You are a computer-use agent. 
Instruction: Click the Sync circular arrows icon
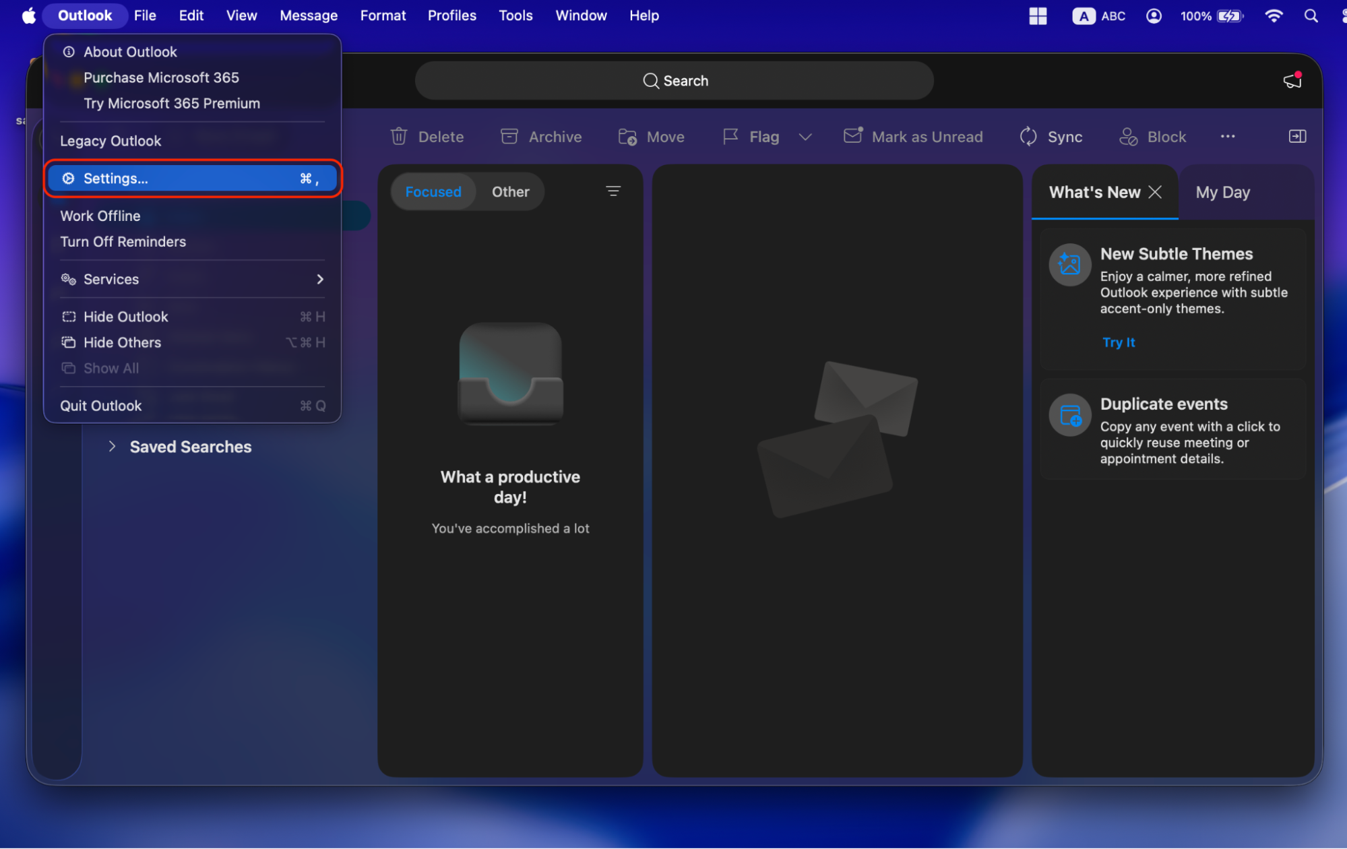(x=1028, y=137)
